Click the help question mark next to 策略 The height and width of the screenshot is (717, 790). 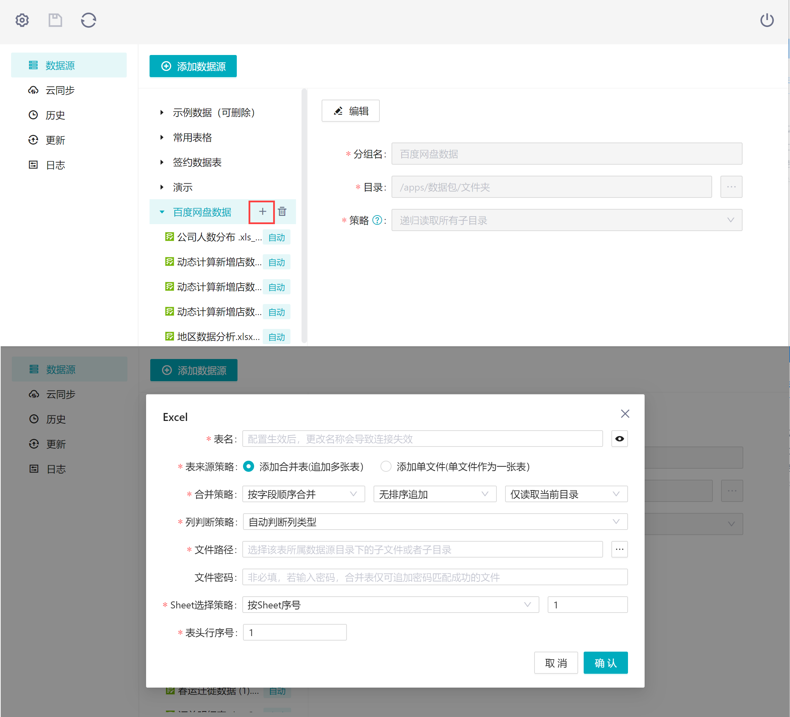(377, 220)
